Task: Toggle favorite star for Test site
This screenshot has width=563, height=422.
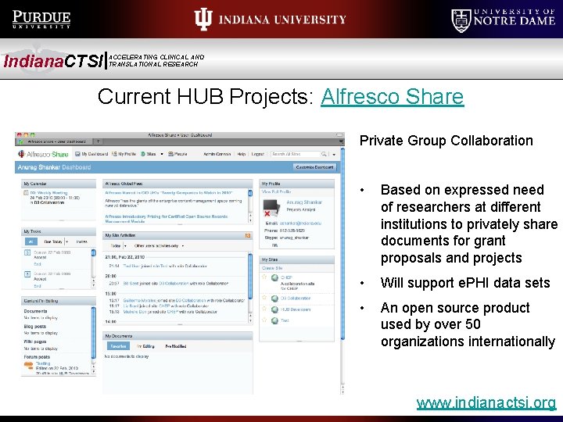Action: pyautogui.click(x=264, y=320)
